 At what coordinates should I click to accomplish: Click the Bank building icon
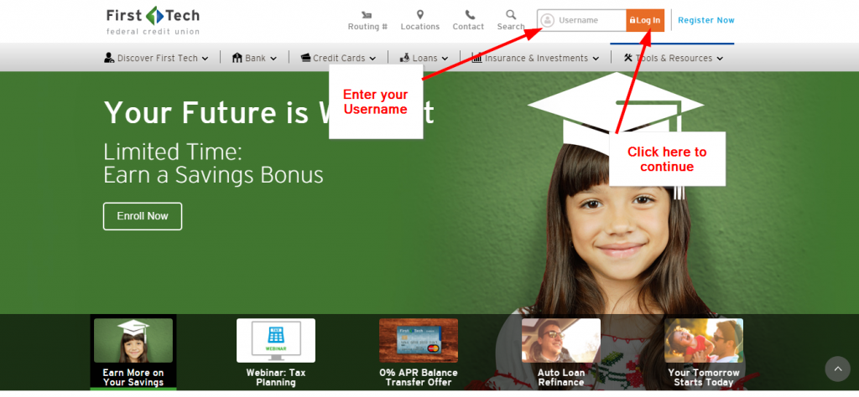pyautogui.click(x=237, y=58)
